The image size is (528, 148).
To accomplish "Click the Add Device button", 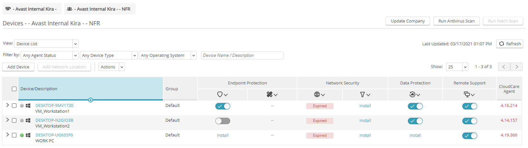I will 18,67.
